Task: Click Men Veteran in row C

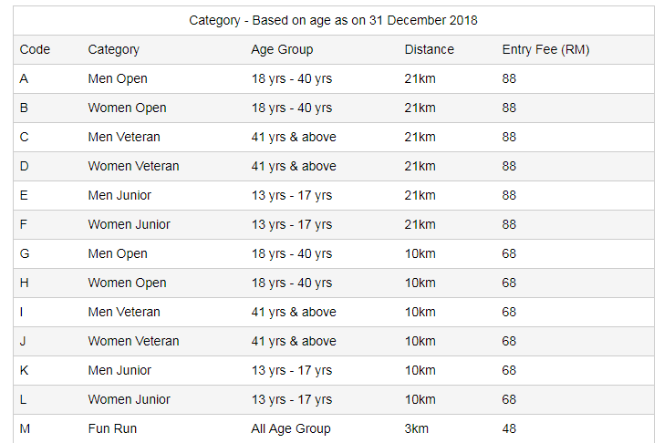Action: [x=124, y=137]
